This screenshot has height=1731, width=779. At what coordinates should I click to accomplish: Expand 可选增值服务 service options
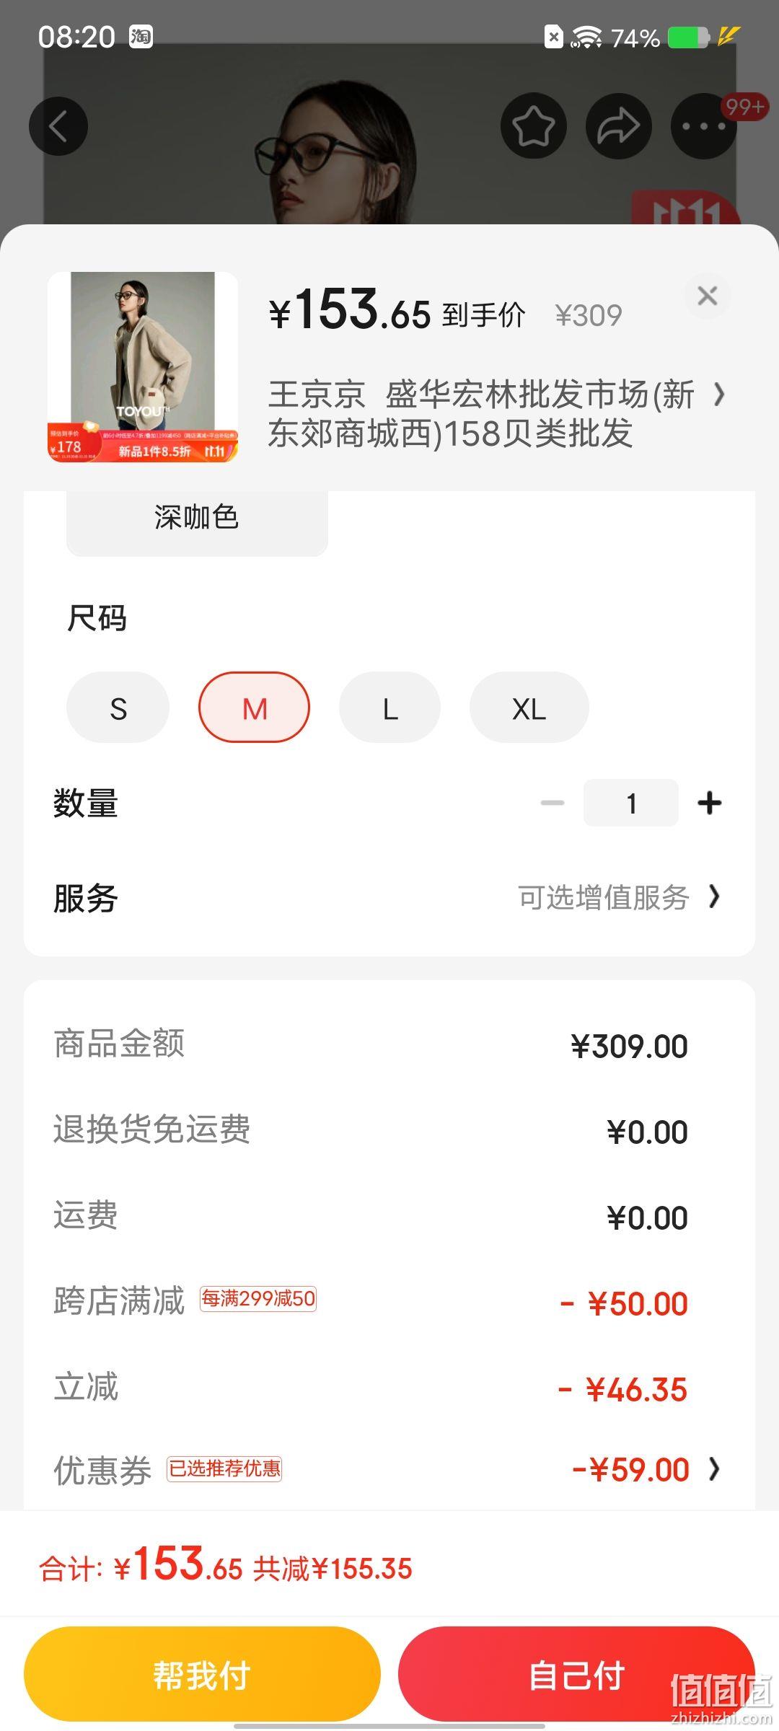[x=620, y=898]
